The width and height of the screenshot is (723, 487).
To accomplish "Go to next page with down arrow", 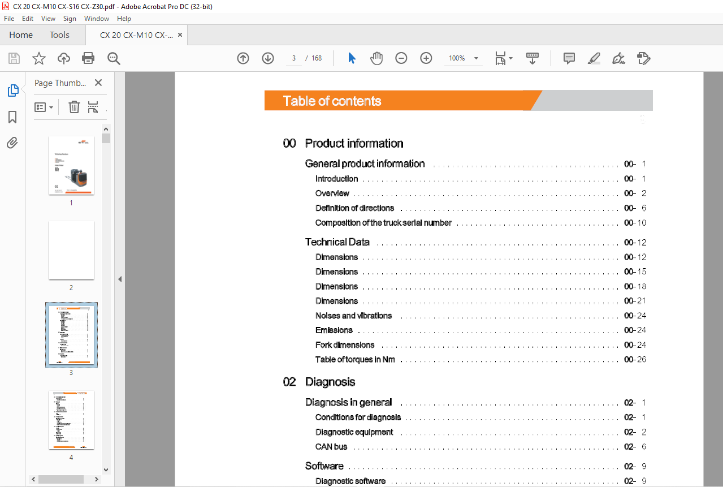I will (268, 58).
